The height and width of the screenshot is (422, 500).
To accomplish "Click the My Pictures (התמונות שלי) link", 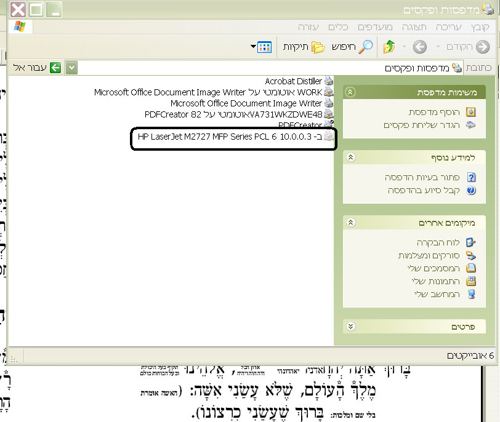I will [x=435, y=282].
